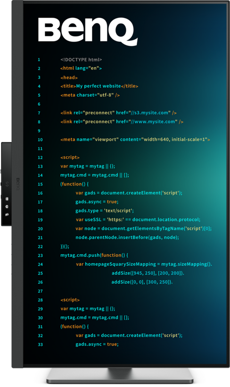
Task: Click the '<meta charset="utf-8" />' line
Action: click(x=90, y=95)
